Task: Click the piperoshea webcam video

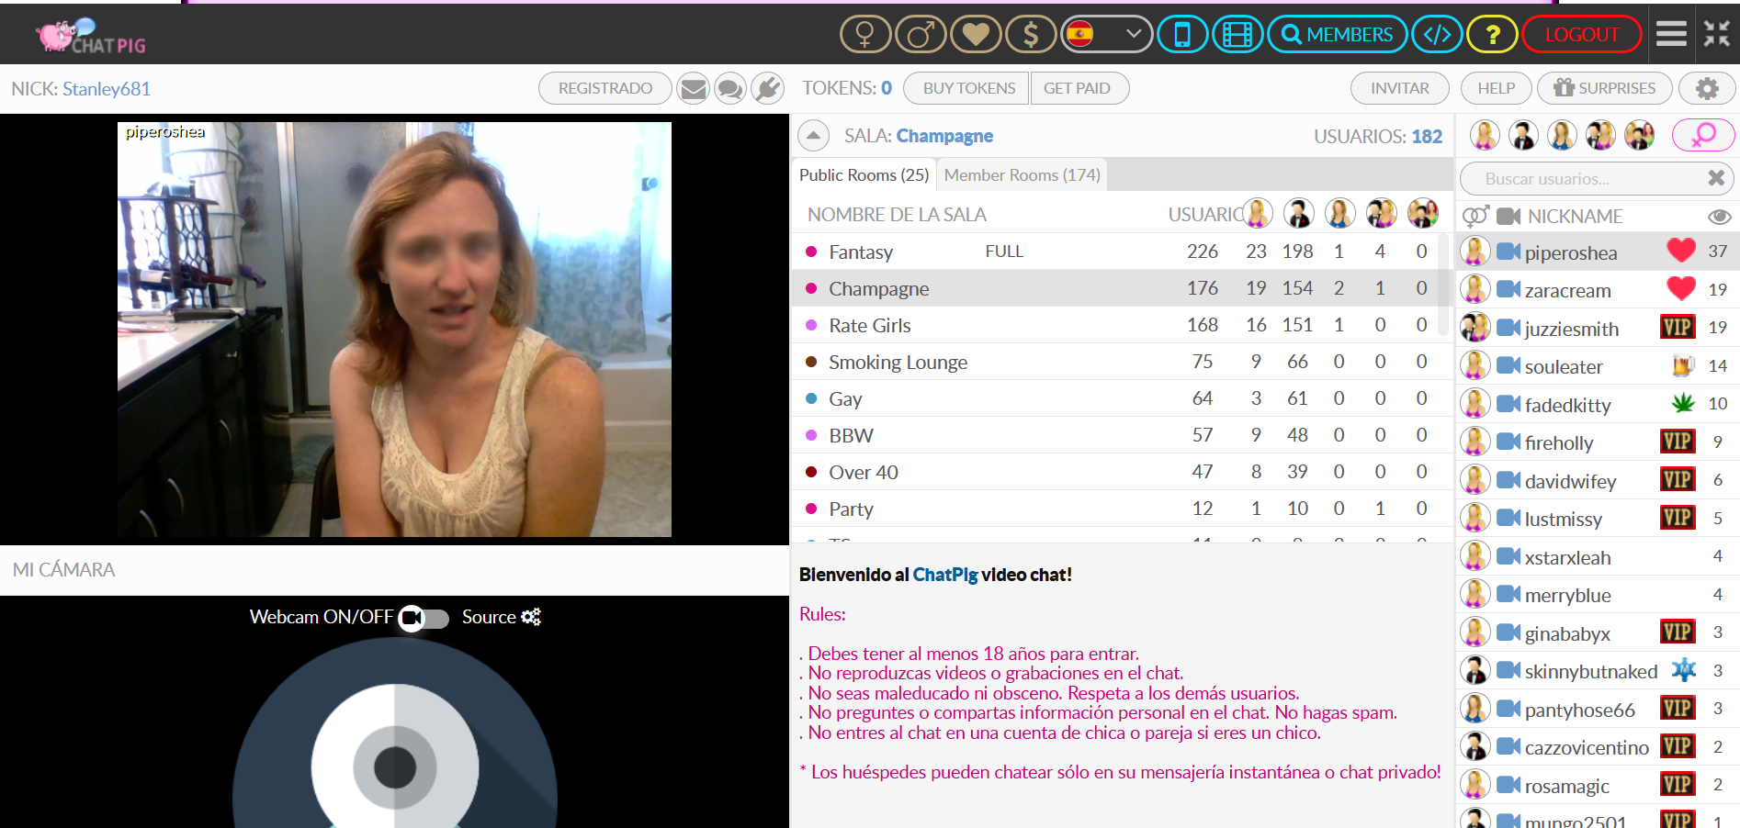Action: pyautogui.click(x=394, y=330)
